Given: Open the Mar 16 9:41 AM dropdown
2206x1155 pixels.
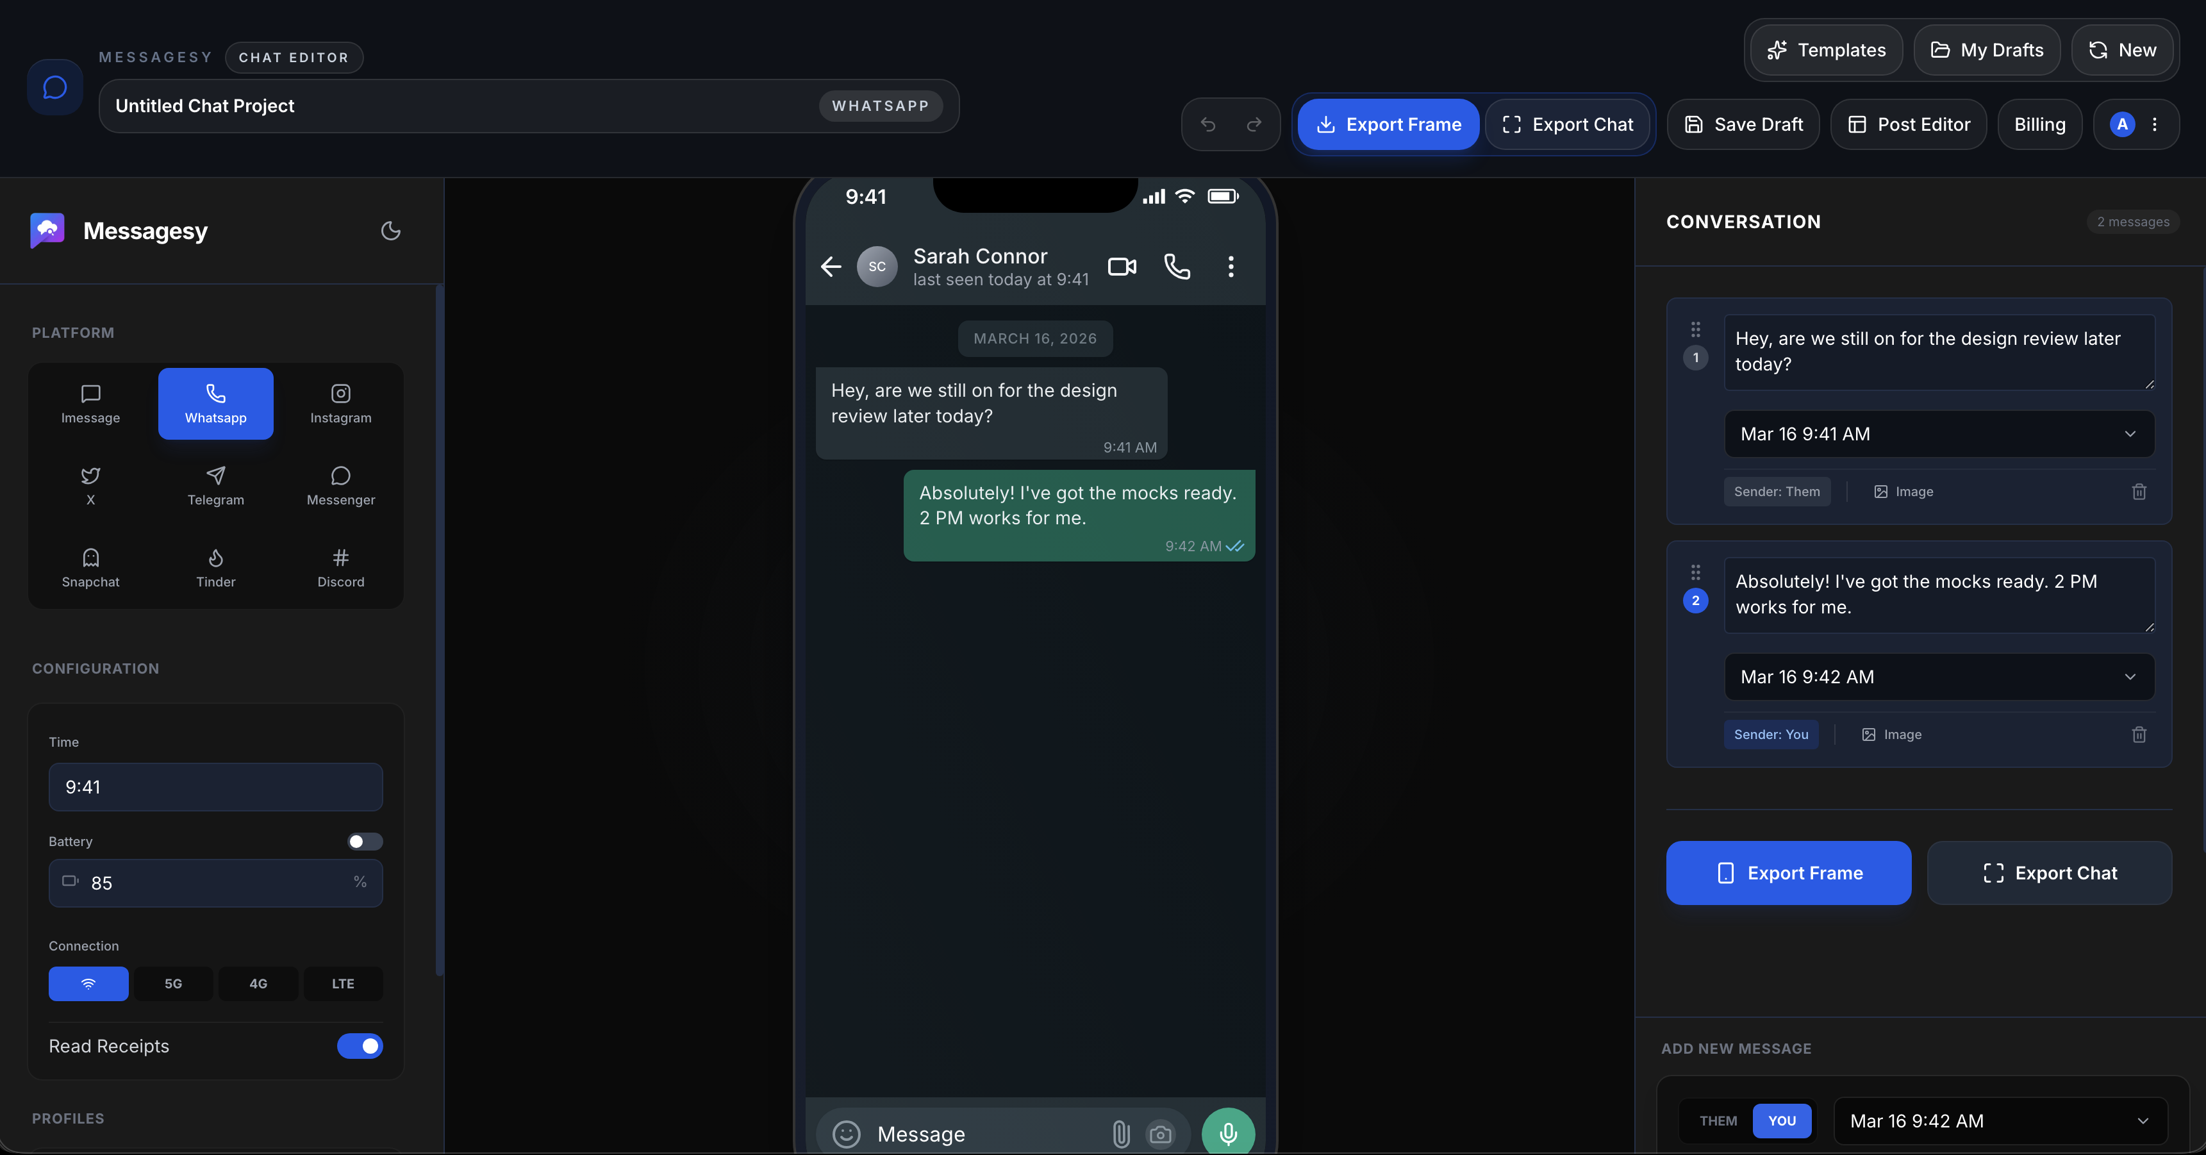Looking at the screenshot, I should pos(1938,434).
